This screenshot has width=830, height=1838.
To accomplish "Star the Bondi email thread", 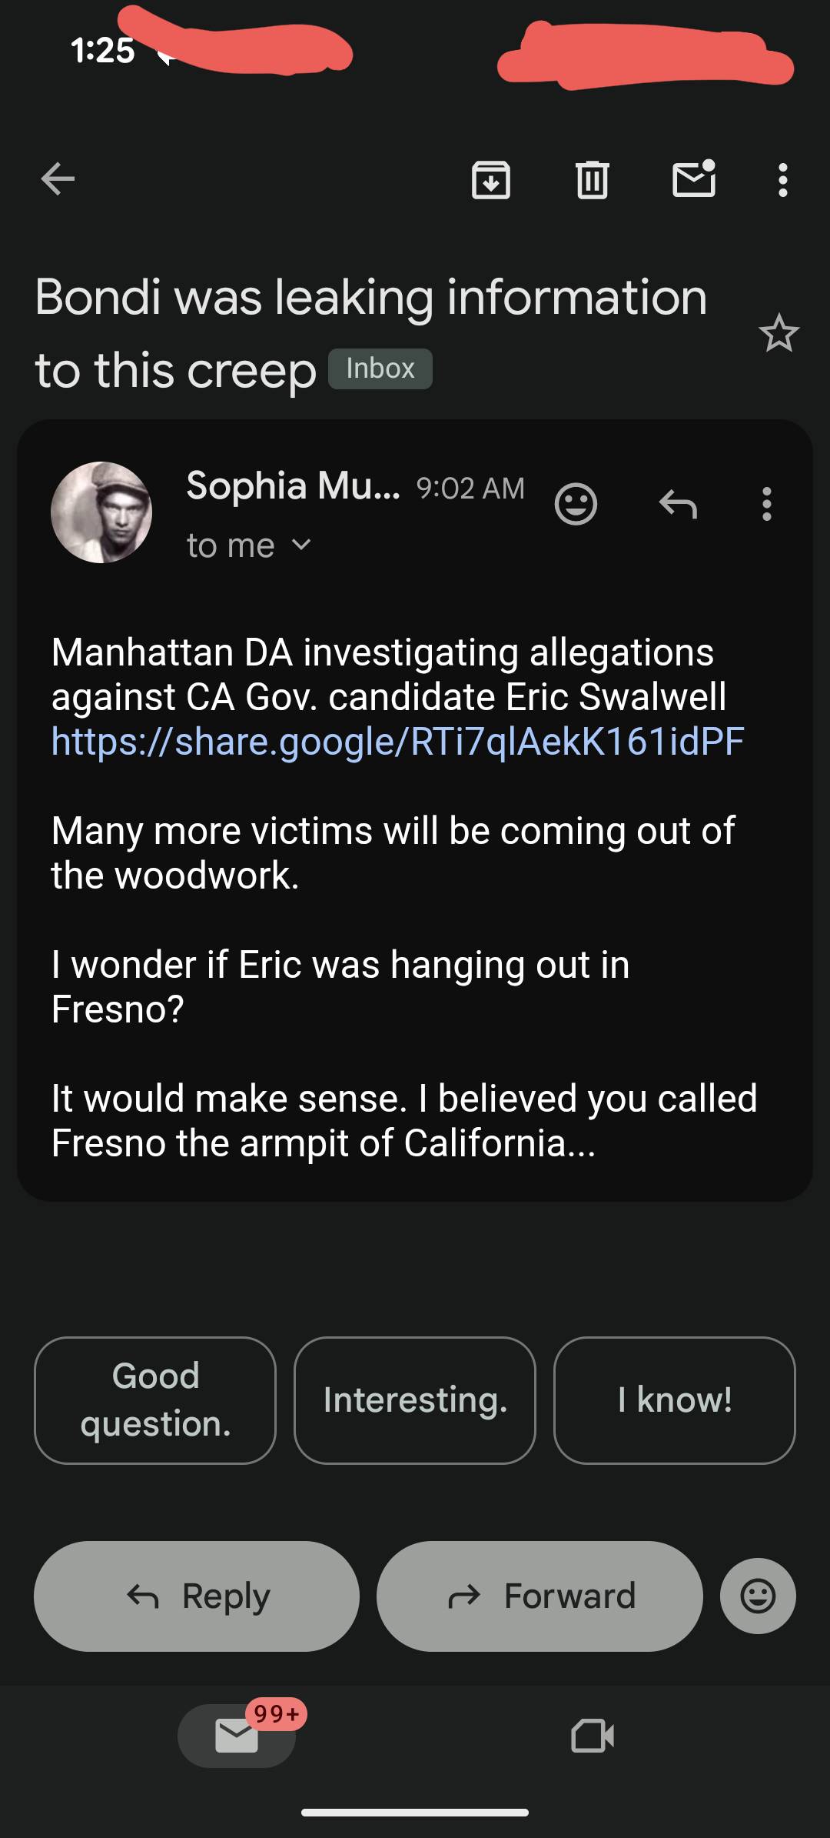I will 779,334.
